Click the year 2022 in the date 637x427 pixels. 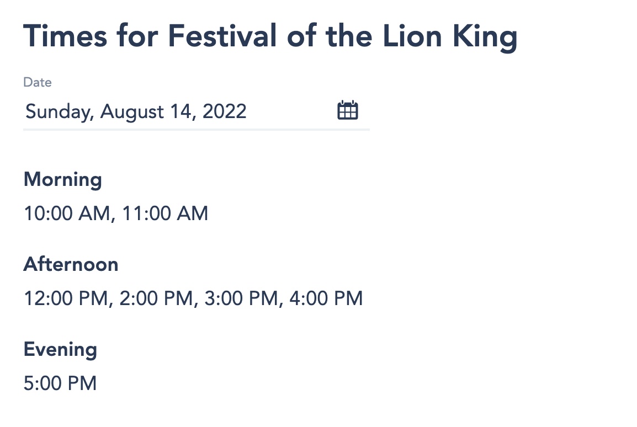[225, 112]
